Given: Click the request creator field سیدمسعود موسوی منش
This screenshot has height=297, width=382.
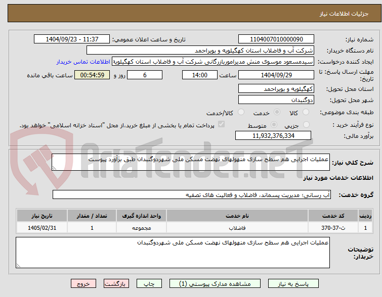Looking at the screenshot, I should tap(213, 62).
